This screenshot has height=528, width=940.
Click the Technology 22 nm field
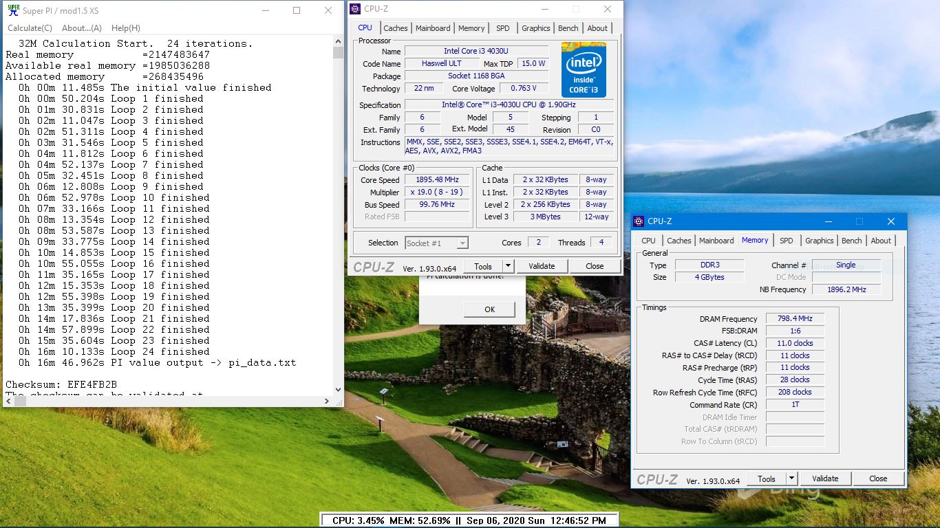click(x=424, y=88)
